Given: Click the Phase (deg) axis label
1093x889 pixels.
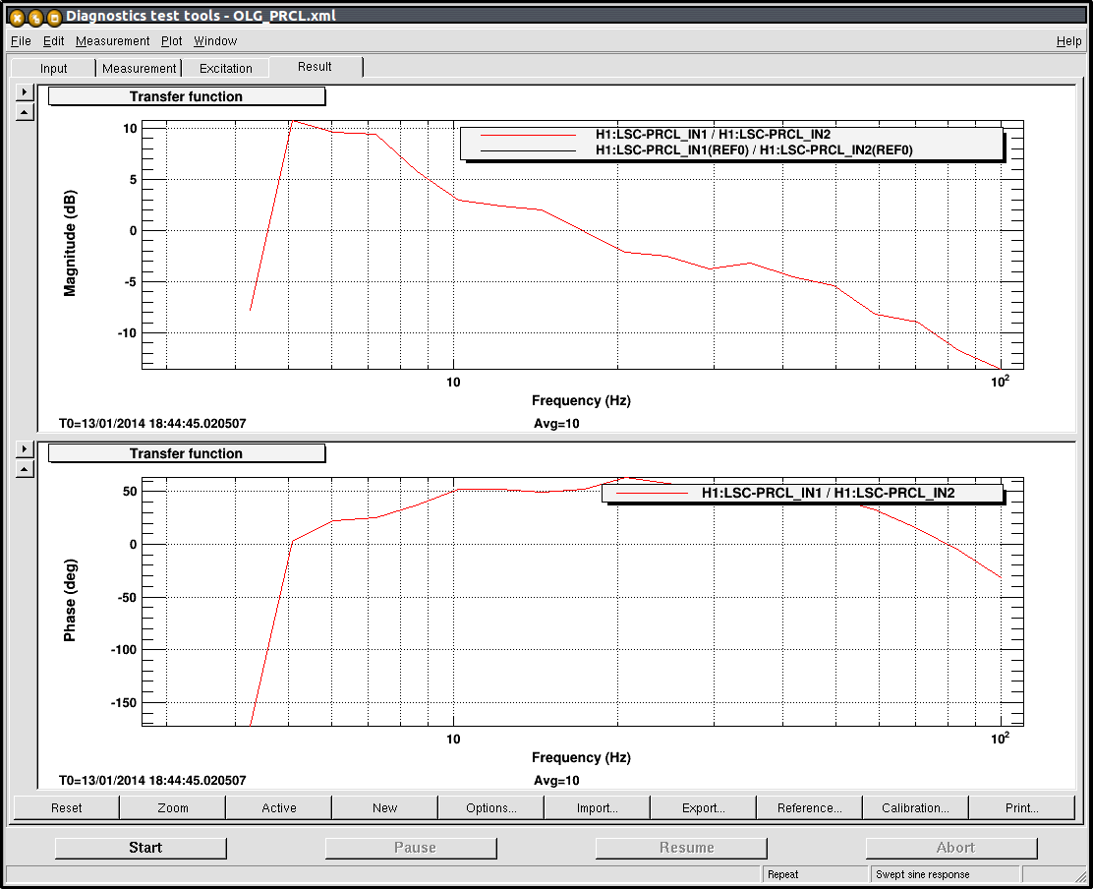Looking at the screenshot, I should 70,600.
